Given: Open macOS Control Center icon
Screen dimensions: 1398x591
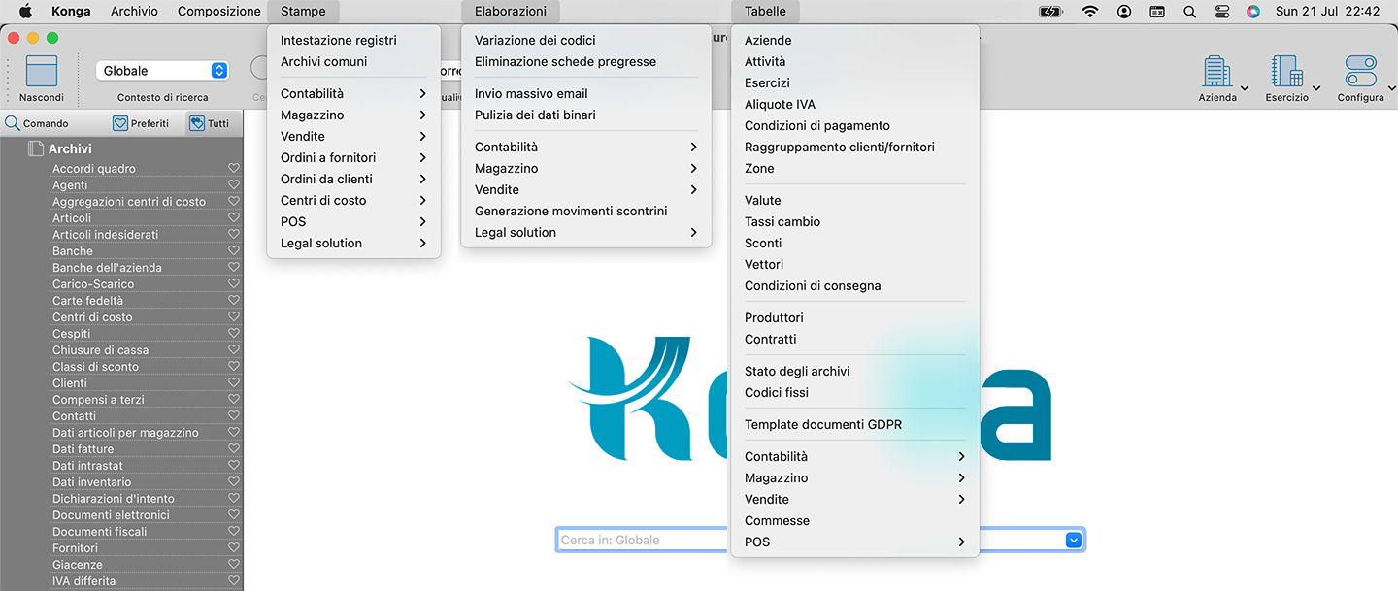Looking at the screenshot, I should click(1221, 12).
